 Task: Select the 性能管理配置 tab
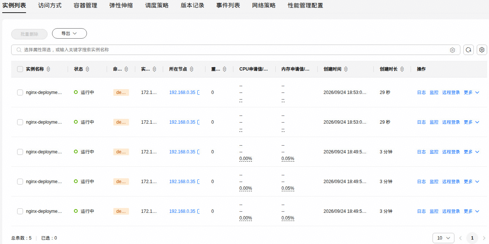[x=305, y=6]
